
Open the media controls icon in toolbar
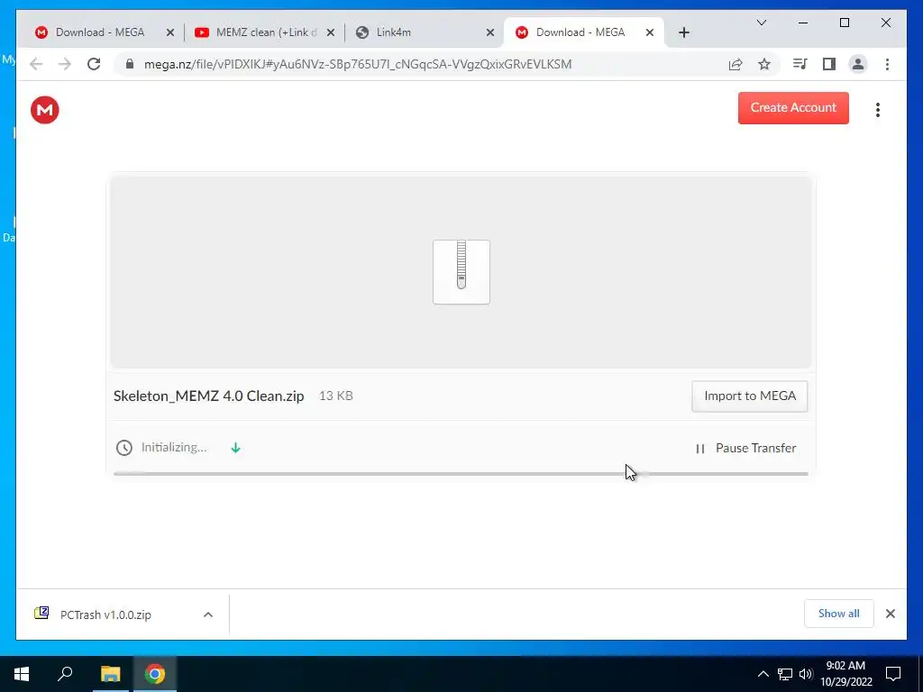(x=800, y=64)
